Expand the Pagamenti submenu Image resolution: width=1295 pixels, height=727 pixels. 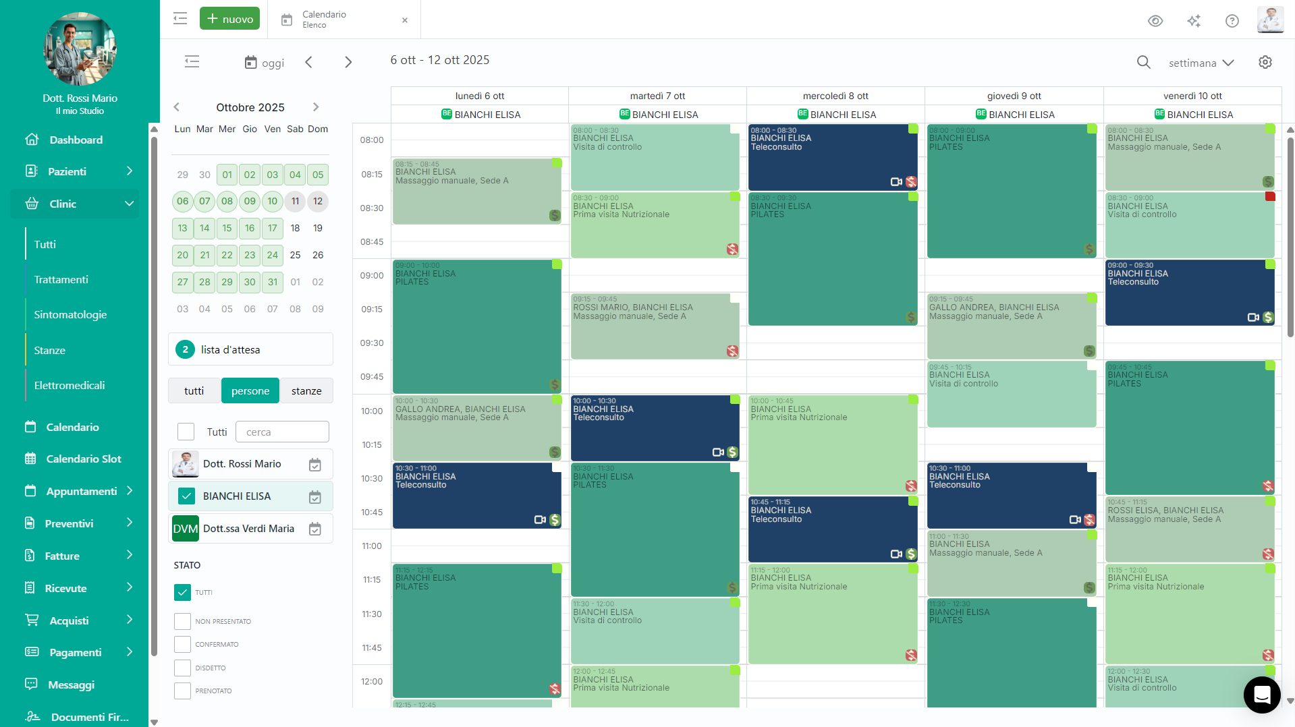click(130, 652)
